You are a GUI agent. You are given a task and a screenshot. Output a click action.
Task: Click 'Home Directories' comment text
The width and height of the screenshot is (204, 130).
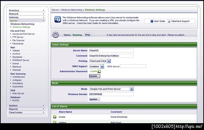[119, 117]
